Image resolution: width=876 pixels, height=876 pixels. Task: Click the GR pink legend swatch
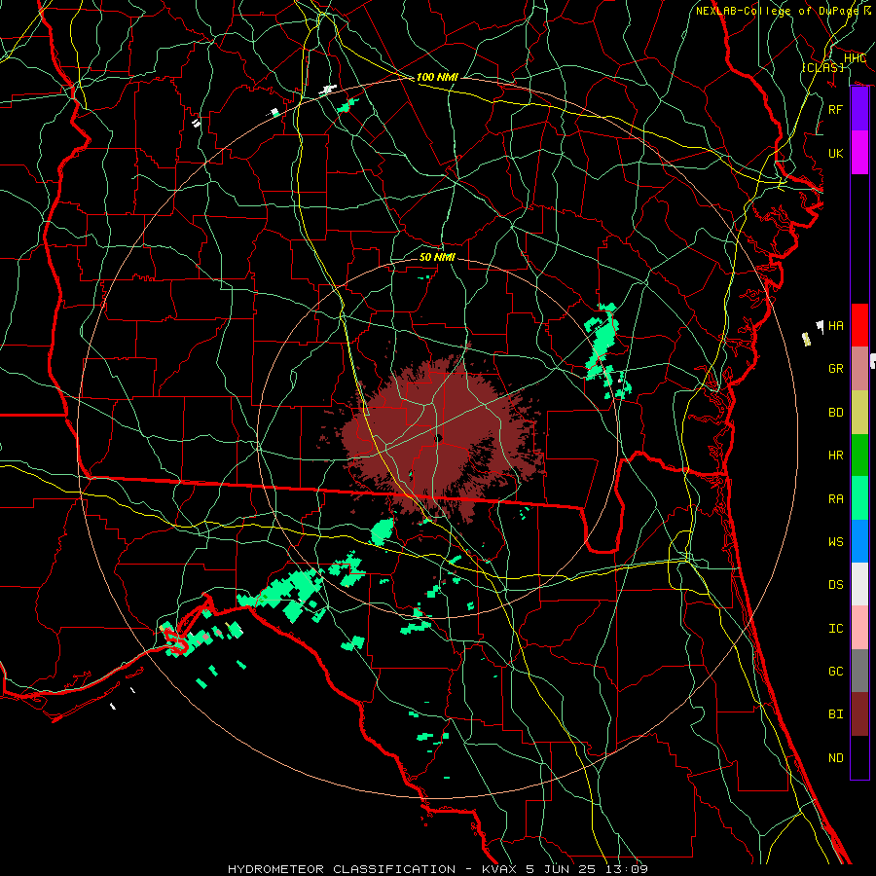click(x=859, y=369)
